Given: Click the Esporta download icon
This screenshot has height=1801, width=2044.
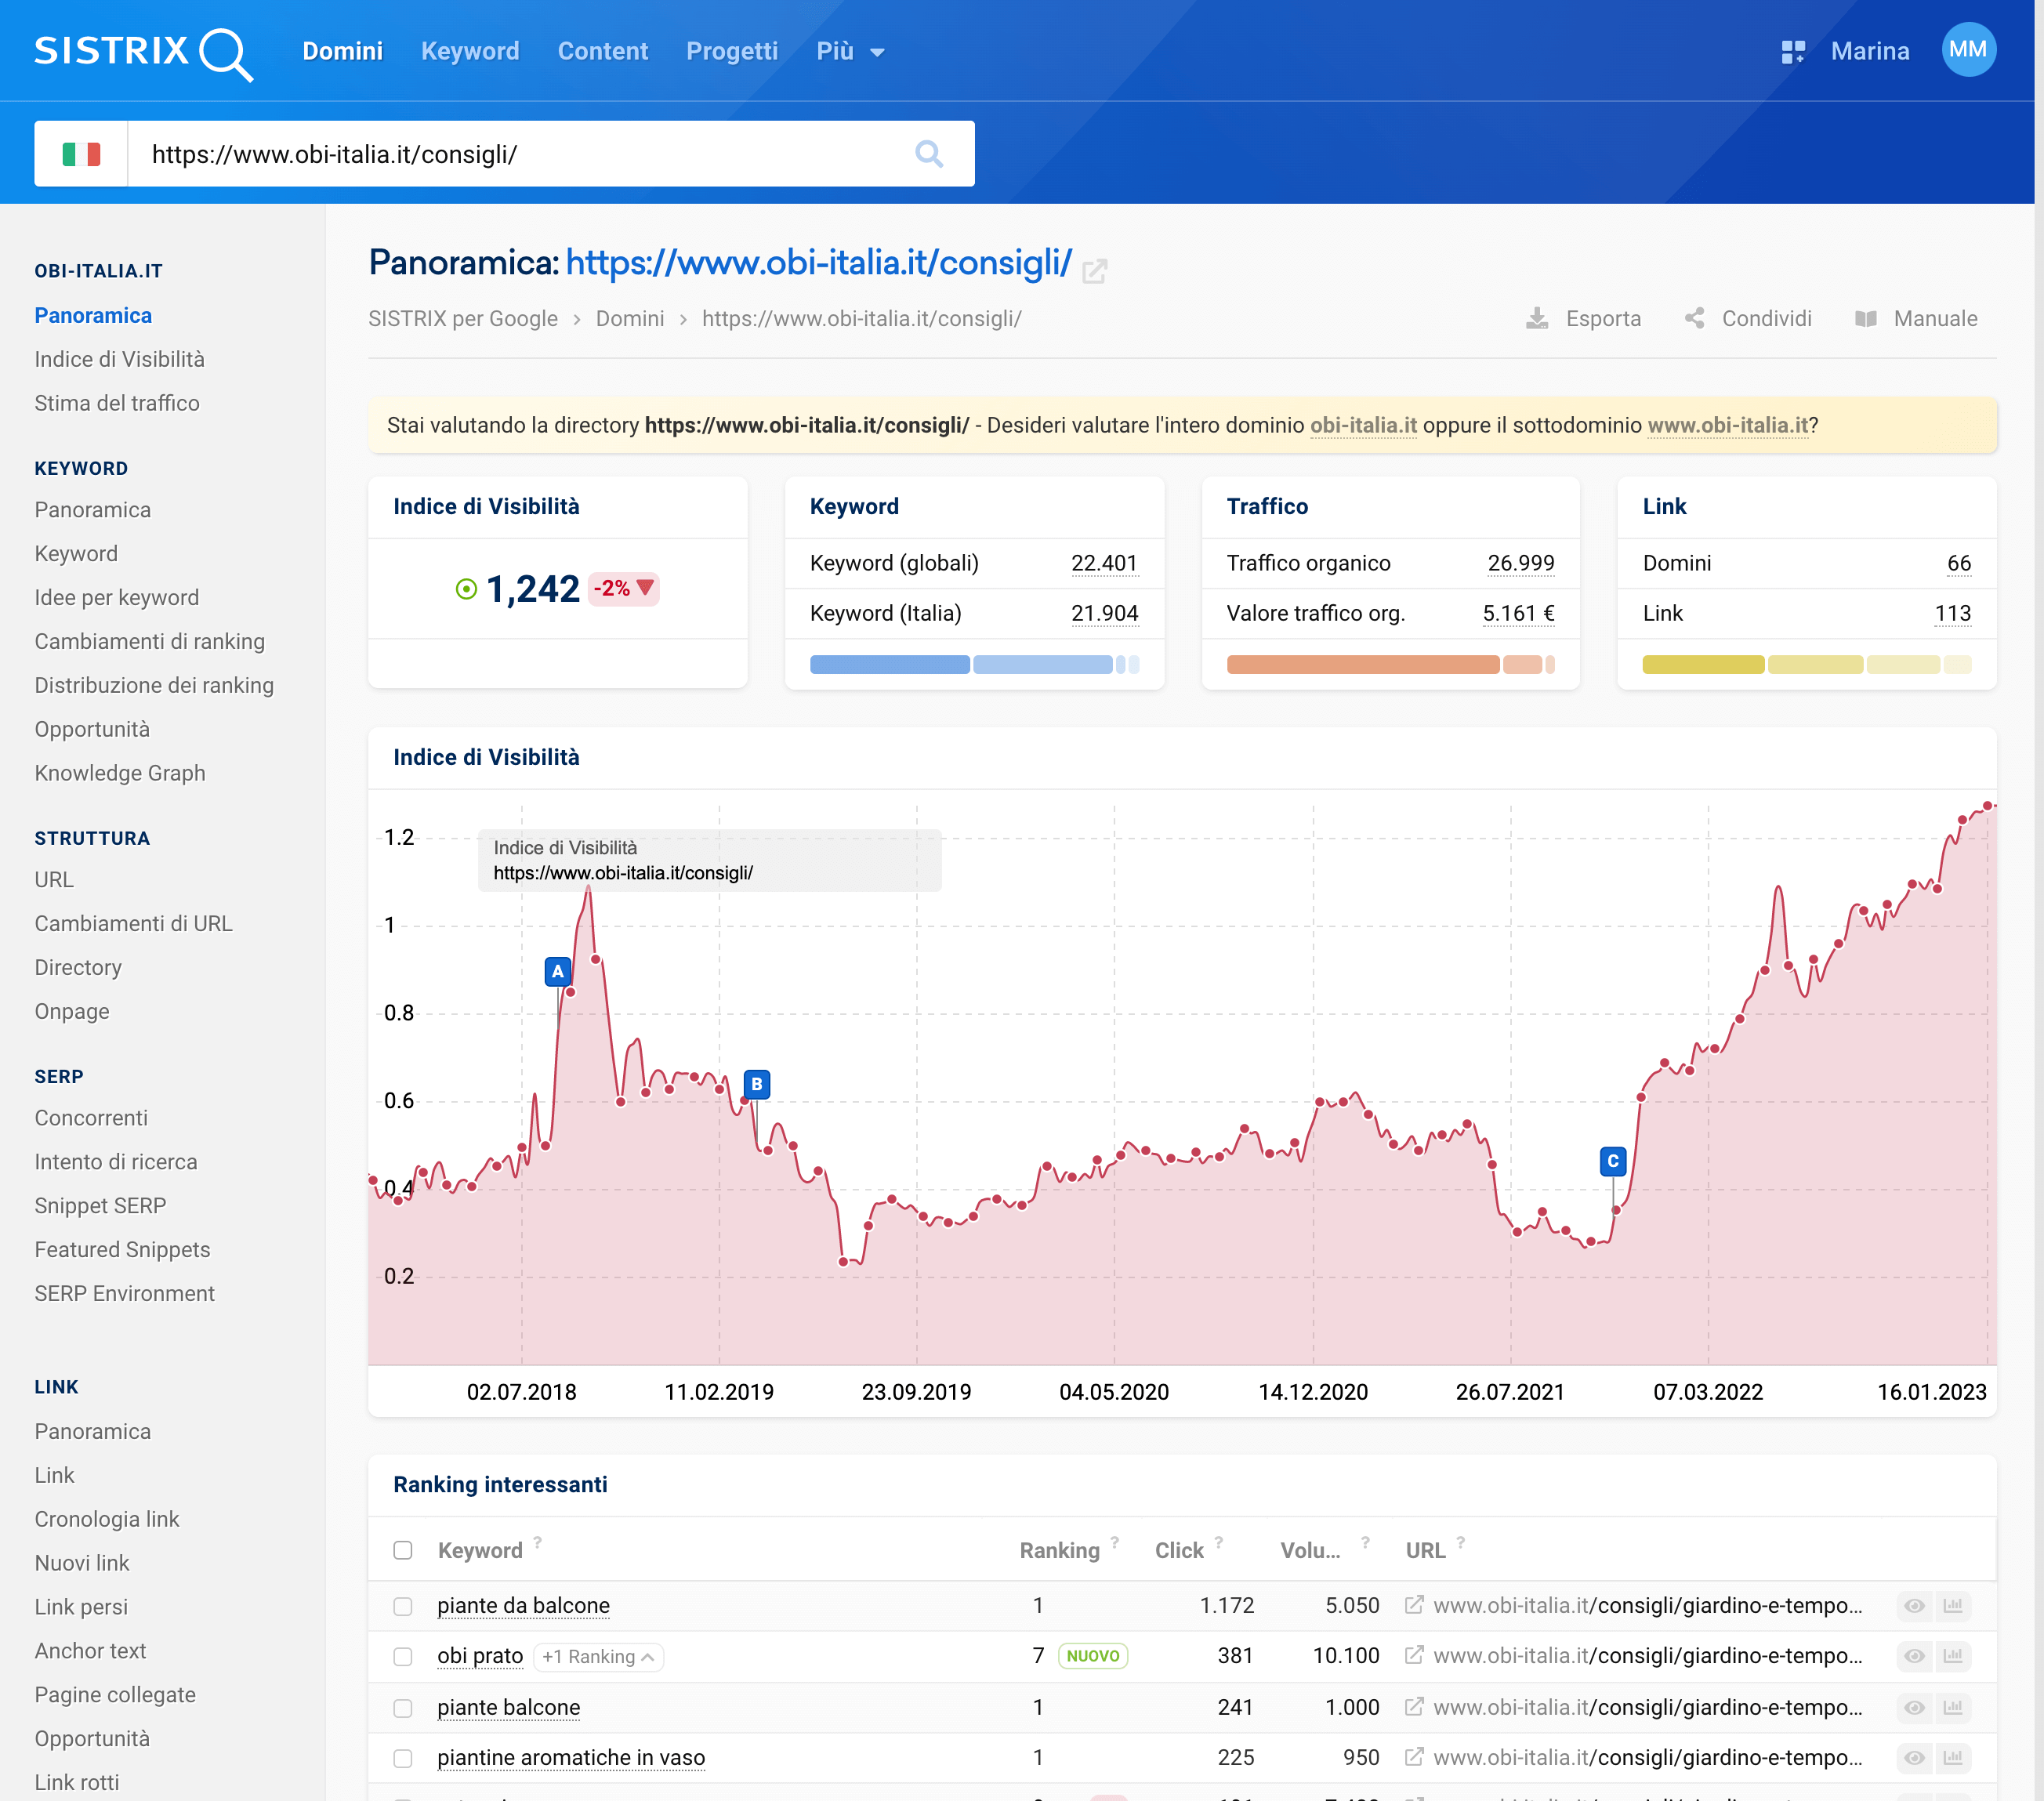Looking at the screenshot, I should [x=1536, y=318].
